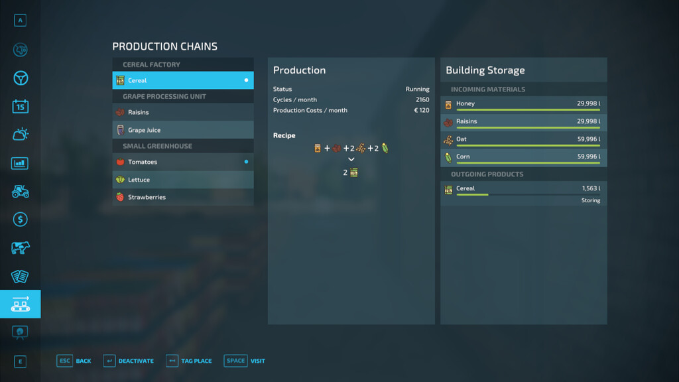Open the finances dollar page

coord(20,220)
